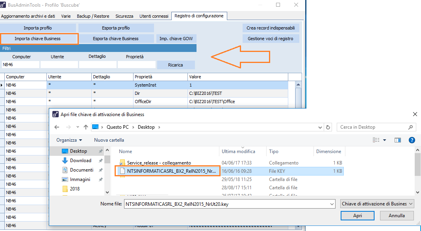Select Registro di configurazione tab
Viewport: 421px width, 231px height.
(199, 16)
